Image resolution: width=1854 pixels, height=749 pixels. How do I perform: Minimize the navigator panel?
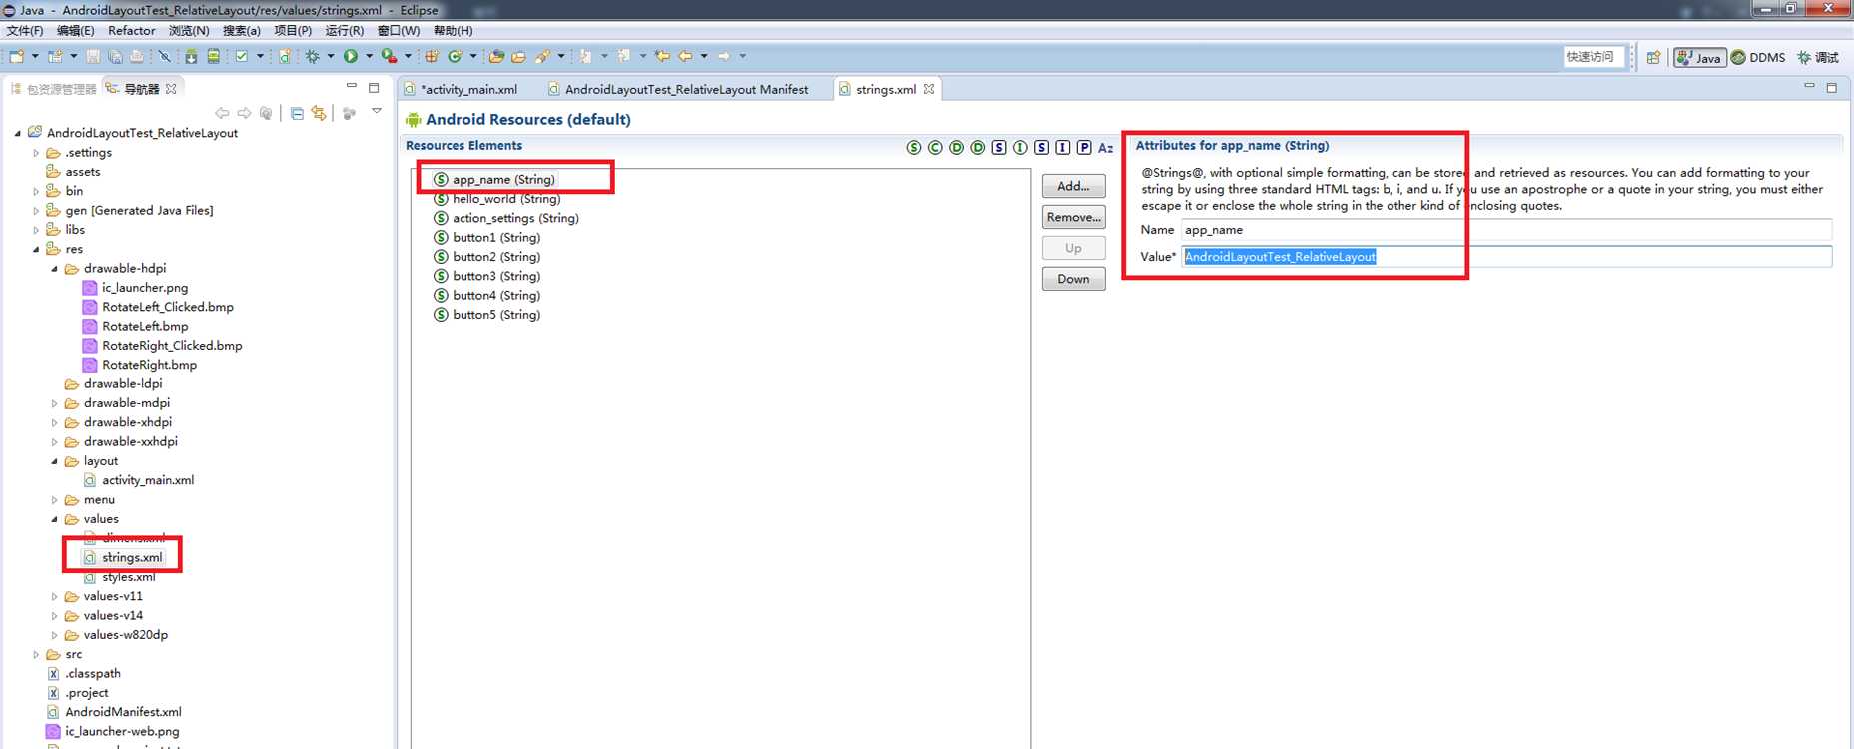click(x=351, y=87)
